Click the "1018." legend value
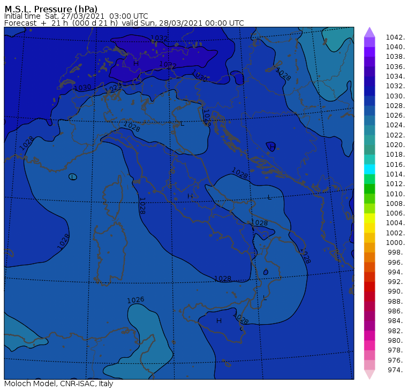This screenshot has height=391, width=407. pyautogui.click(x=395, y=154)
